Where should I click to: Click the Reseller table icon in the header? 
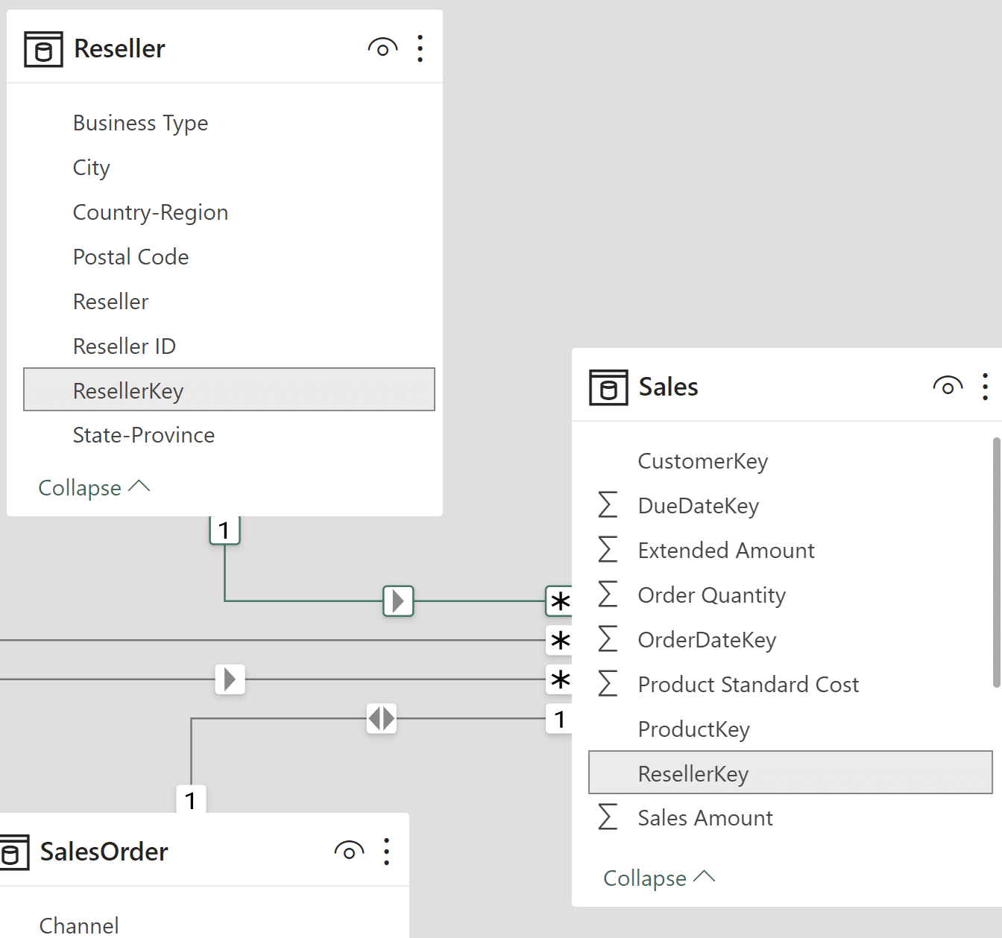[42, 48]
